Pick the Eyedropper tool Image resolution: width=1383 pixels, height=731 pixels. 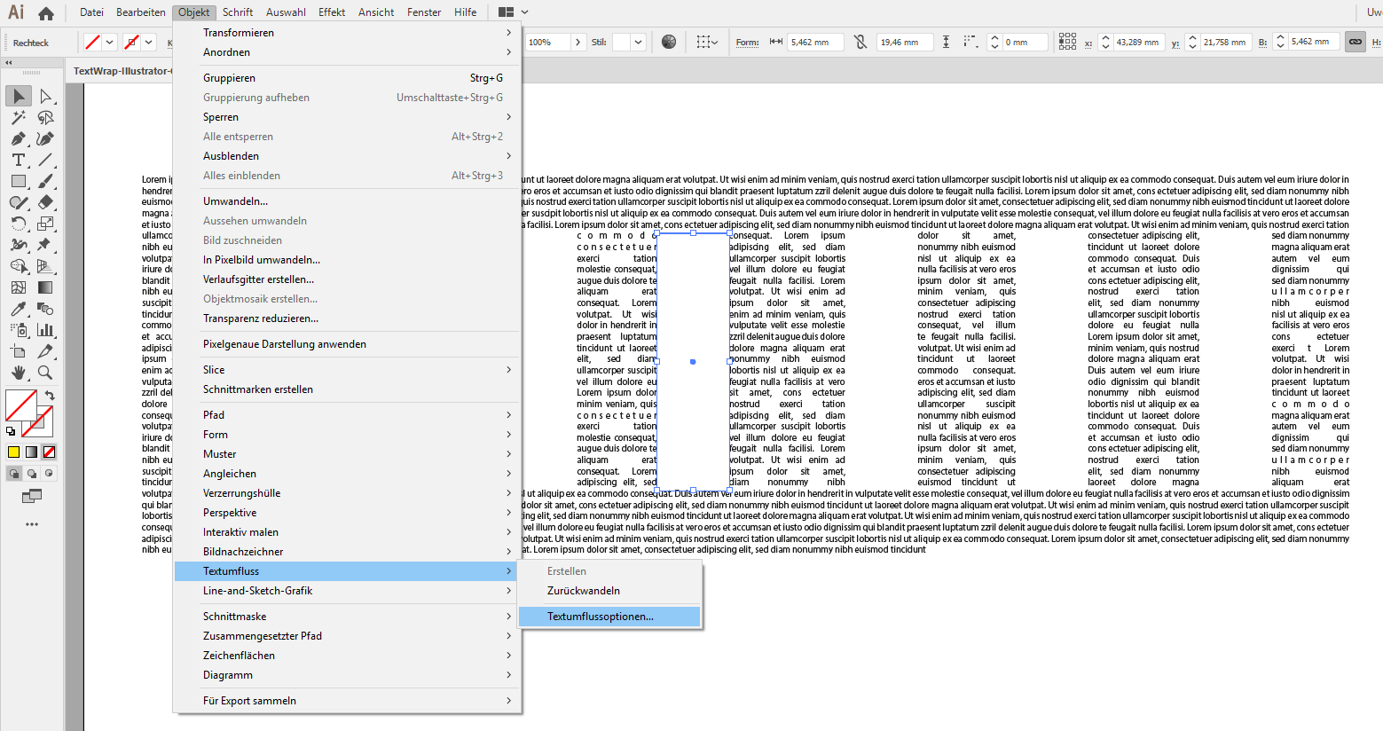(19, 308)
